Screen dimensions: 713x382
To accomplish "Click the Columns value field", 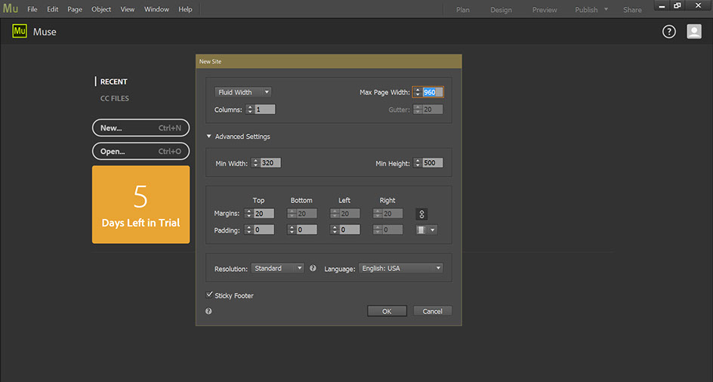I will pos(265,109).
